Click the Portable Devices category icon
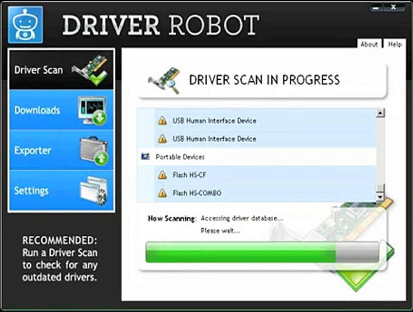 [145, 156]
